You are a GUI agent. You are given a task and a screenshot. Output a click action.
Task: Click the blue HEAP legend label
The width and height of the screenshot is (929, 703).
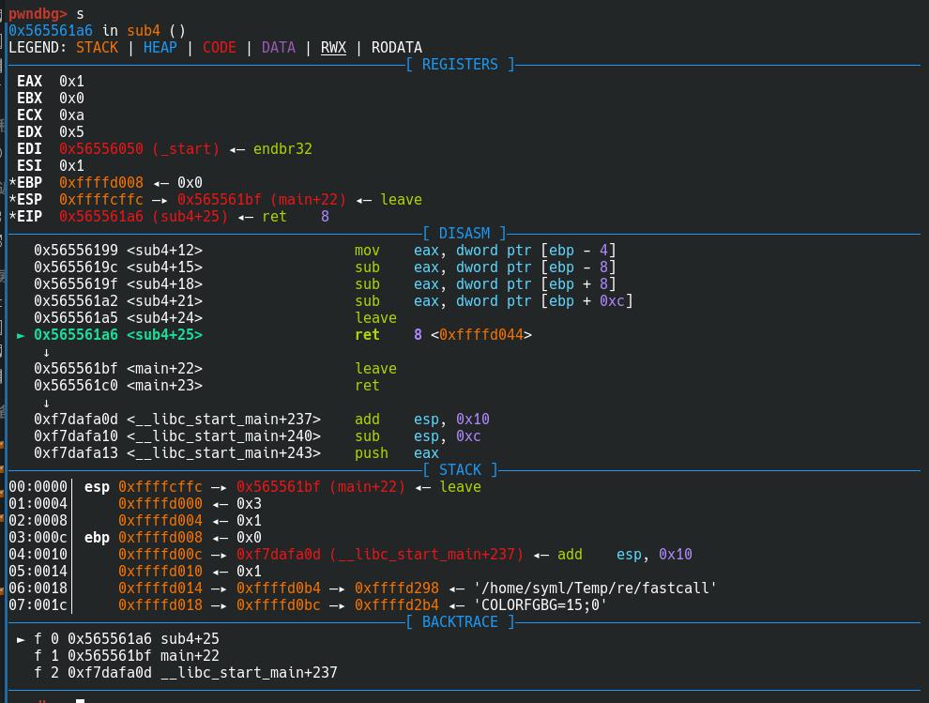[160, 48]
